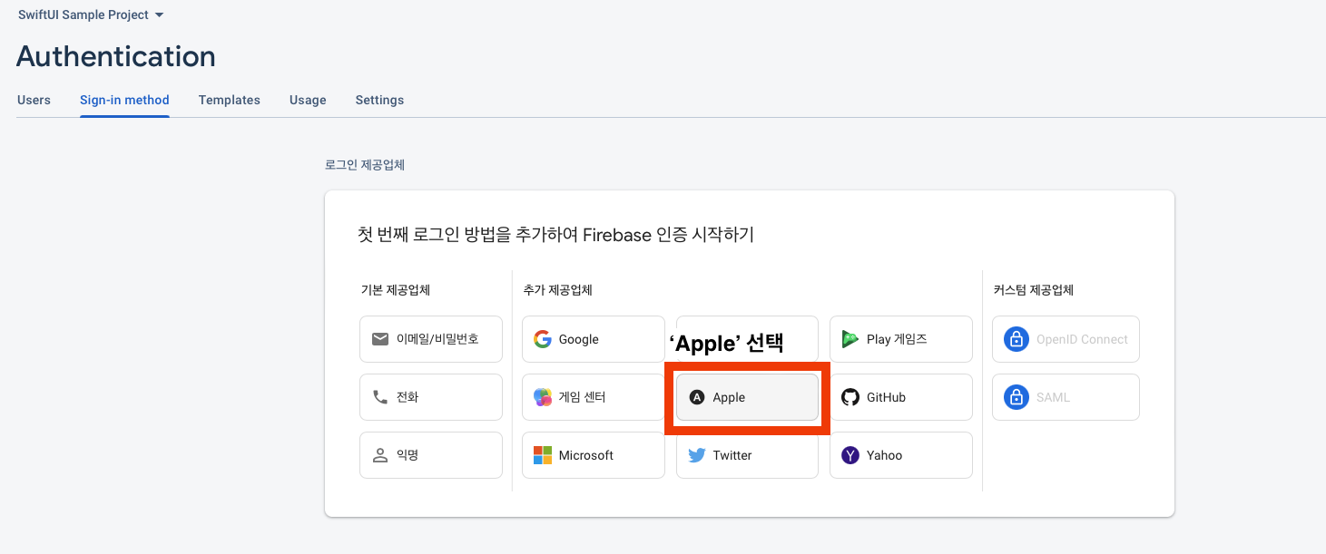Choose the Twitter provider button
1326x554 pixels.
tap(747, 455)
